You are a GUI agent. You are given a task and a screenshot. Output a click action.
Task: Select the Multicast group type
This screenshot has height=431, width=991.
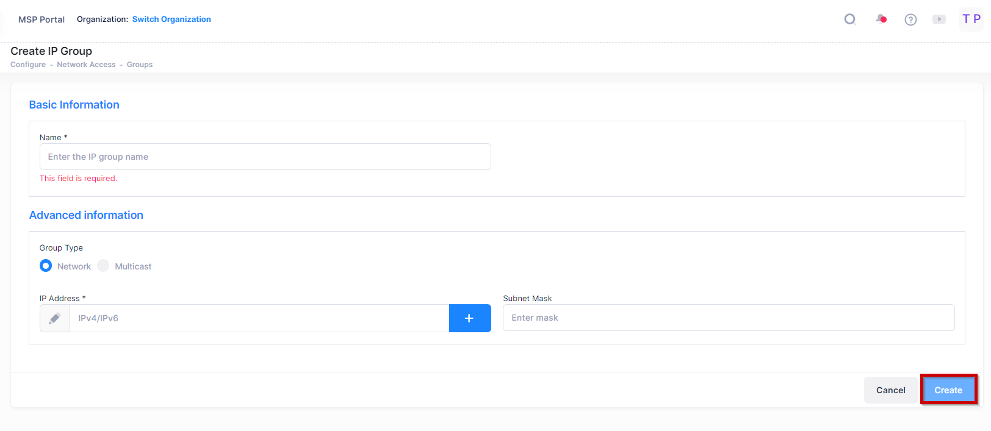pos(104,266)
